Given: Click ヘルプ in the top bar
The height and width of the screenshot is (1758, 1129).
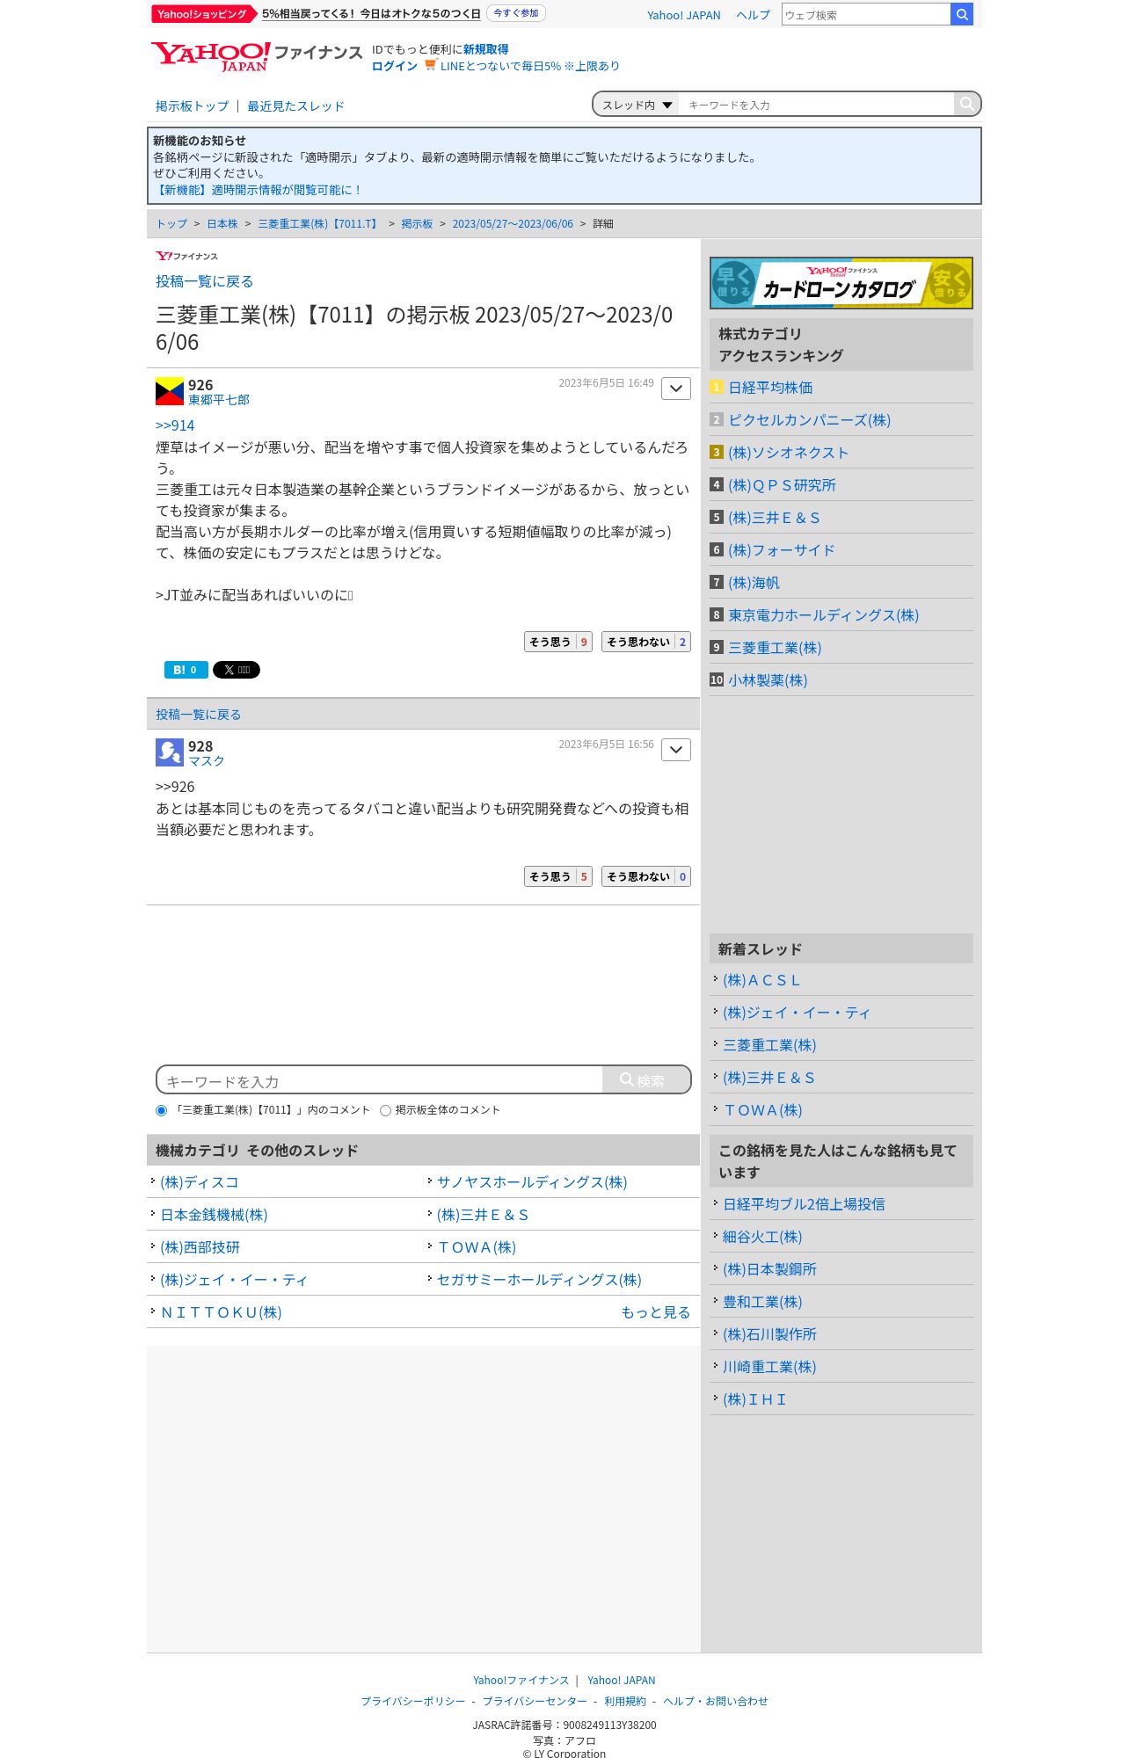Looking at the screenshot, I should (753, 15).
